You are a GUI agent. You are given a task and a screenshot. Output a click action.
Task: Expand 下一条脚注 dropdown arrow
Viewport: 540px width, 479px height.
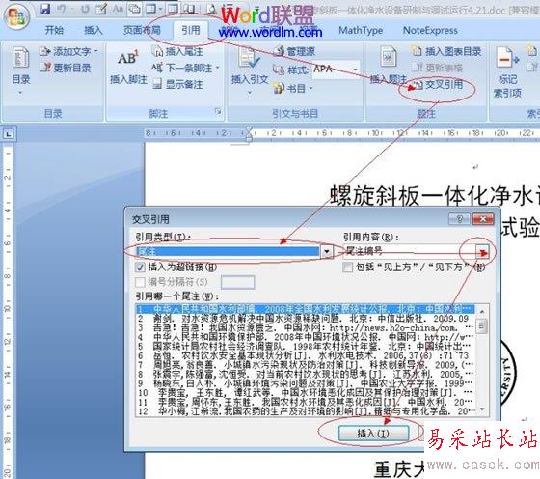[x=217, y=68]
